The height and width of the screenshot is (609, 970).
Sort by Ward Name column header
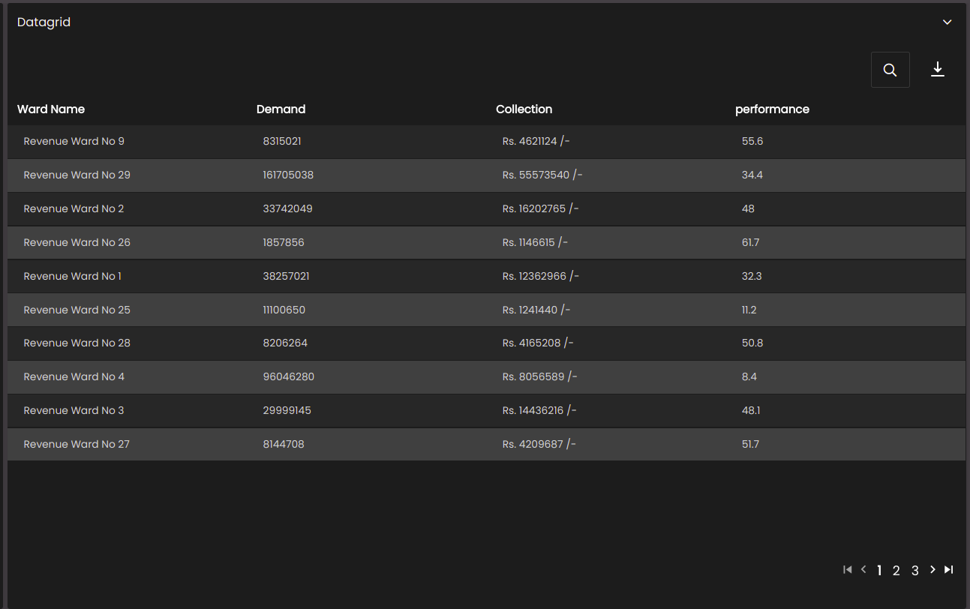tap(51, 109)
